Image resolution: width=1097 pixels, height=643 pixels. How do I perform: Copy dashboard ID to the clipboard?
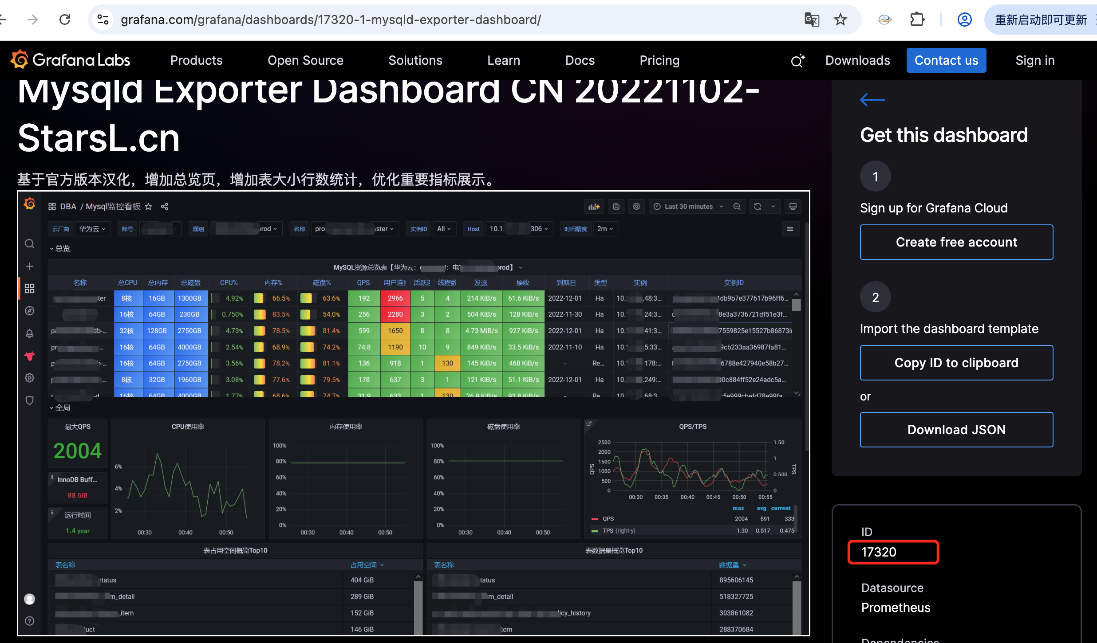point(956,363)
